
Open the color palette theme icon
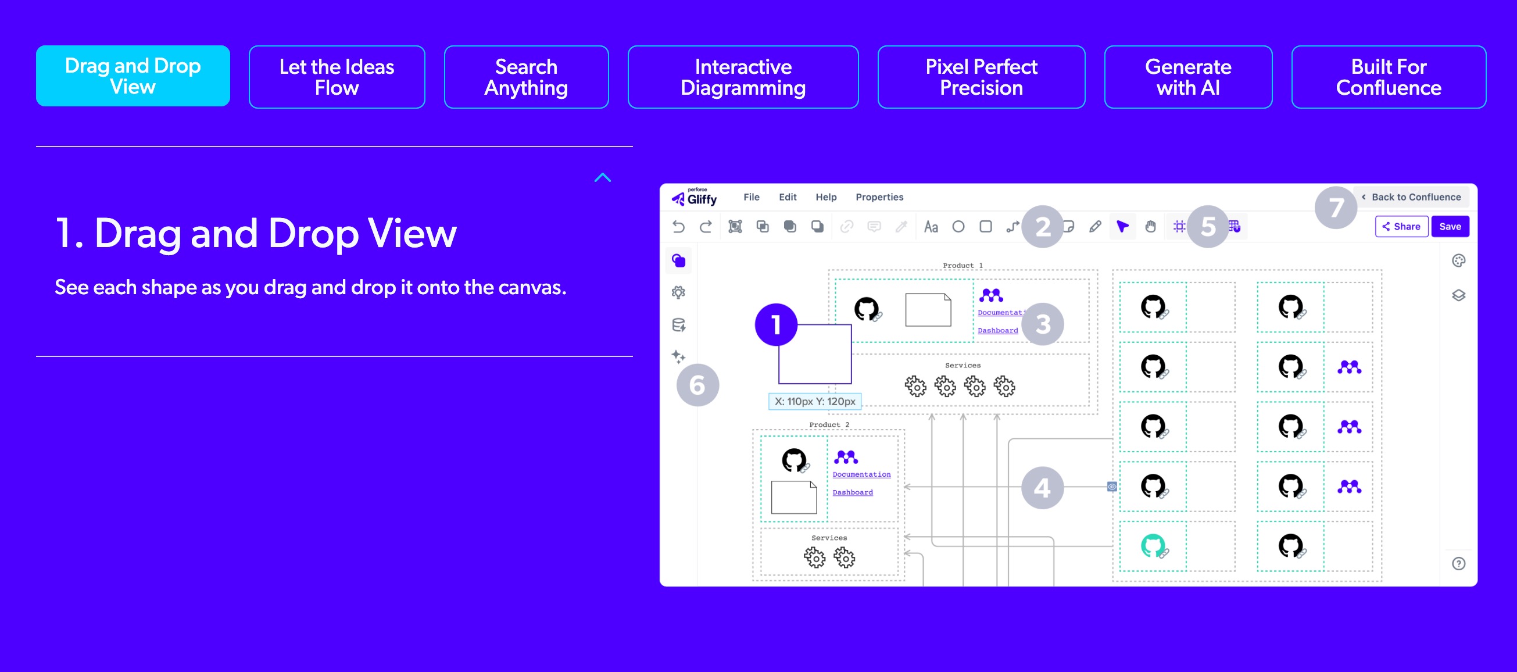click(1458, 260)
